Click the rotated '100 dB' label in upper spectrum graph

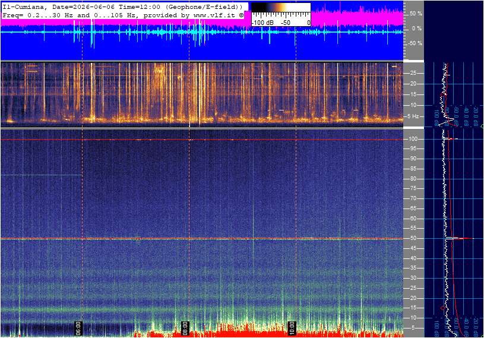coord(436,117)
